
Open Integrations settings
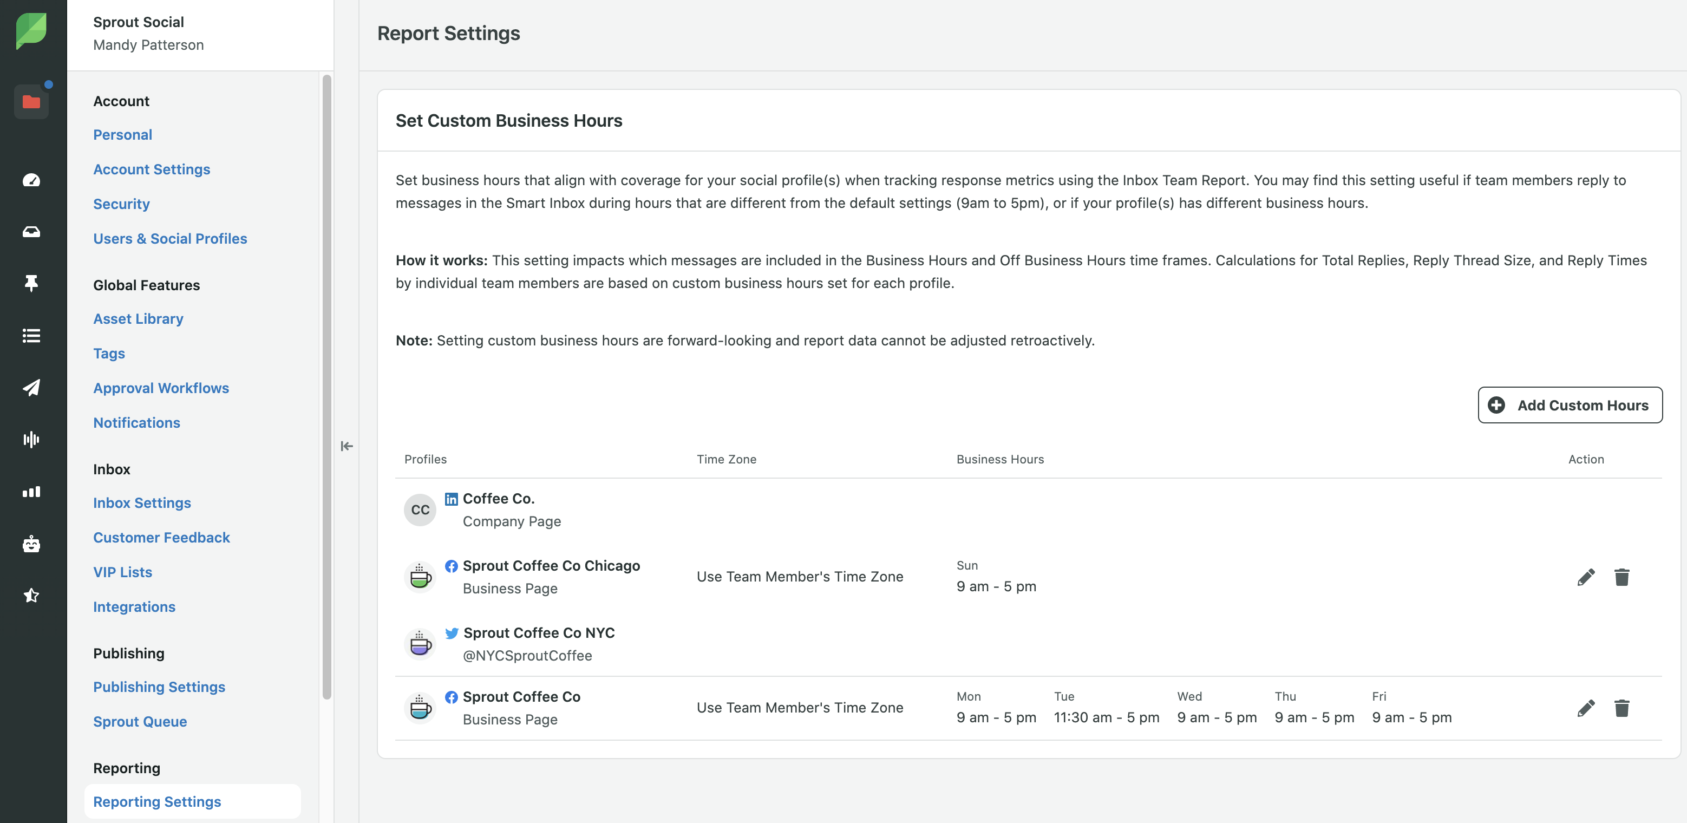[134, 607]
